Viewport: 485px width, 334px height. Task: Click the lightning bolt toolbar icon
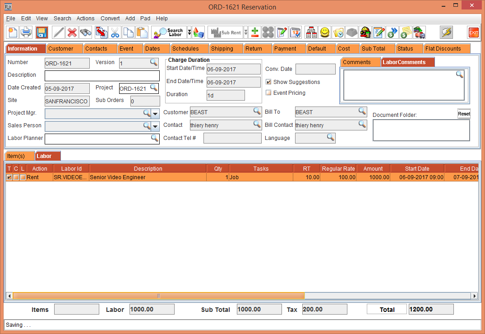pos(446,32)
